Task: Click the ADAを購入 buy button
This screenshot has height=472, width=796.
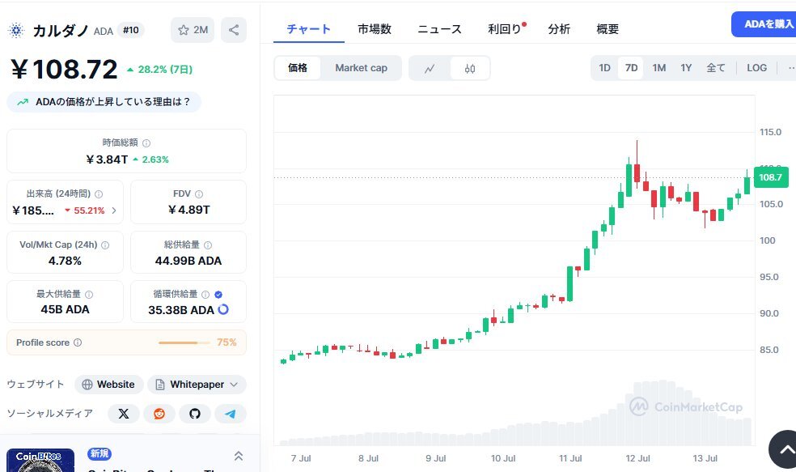Action: pos(764,23)
